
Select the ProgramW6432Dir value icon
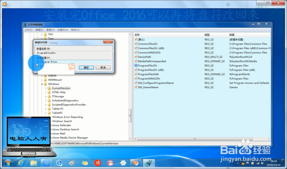pos(136,78)
